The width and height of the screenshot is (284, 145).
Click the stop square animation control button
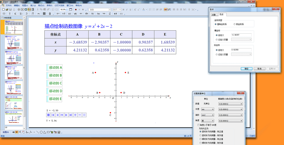(48, 115)
